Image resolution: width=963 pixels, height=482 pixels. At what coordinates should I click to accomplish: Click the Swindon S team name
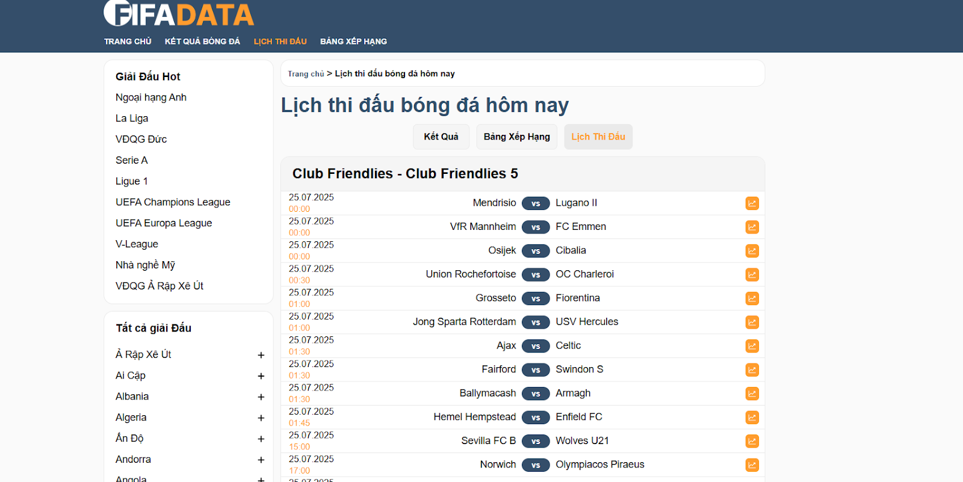(579, 369)
